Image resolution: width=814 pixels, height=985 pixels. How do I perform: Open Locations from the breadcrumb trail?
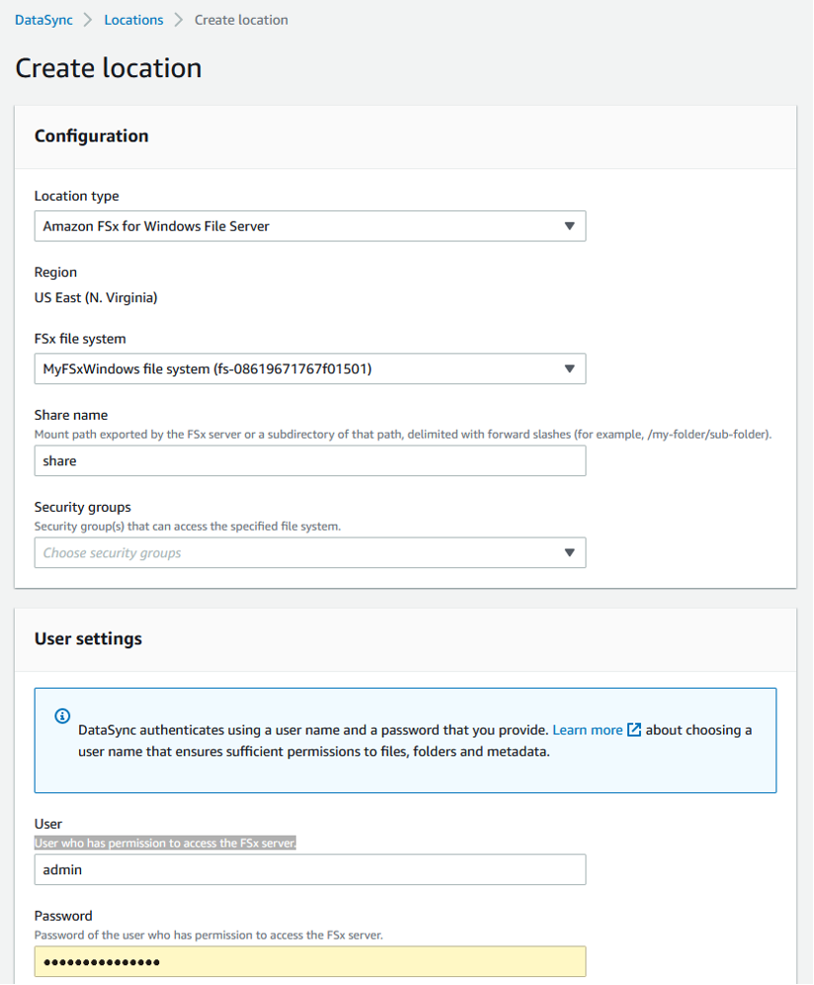(133, 20)
